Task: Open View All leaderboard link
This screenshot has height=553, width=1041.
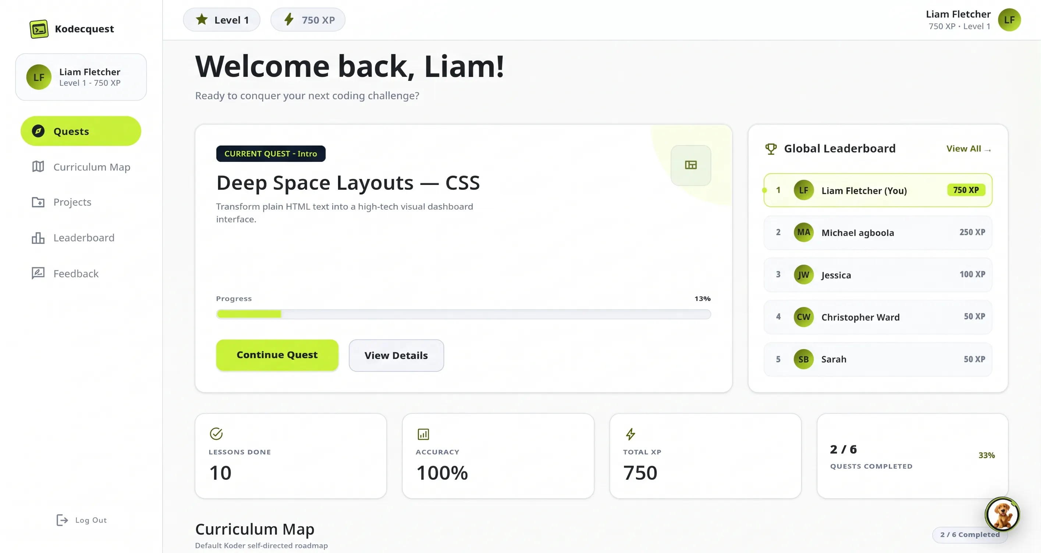Action: [968, 149]
